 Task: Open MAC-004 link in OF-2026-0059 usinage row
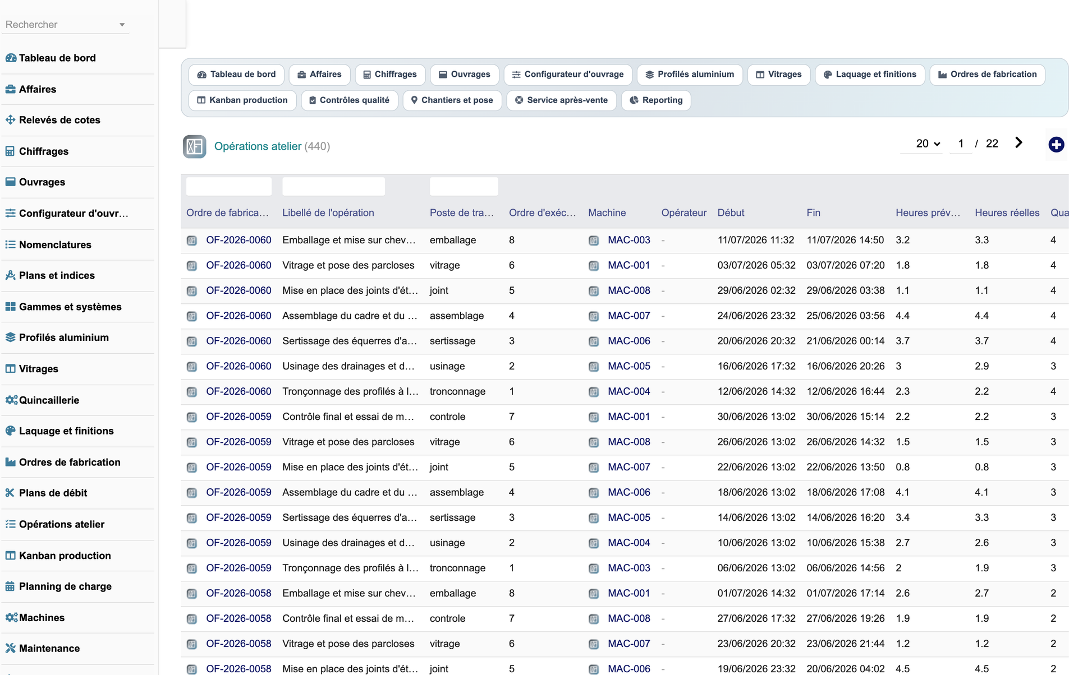click(x=629, y=543)
